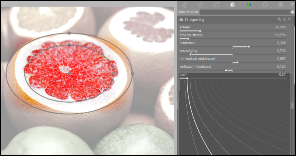Screen dimensions: 296x156
Task: Click the right panel vertical scrollbar
Action: [295, 55]
